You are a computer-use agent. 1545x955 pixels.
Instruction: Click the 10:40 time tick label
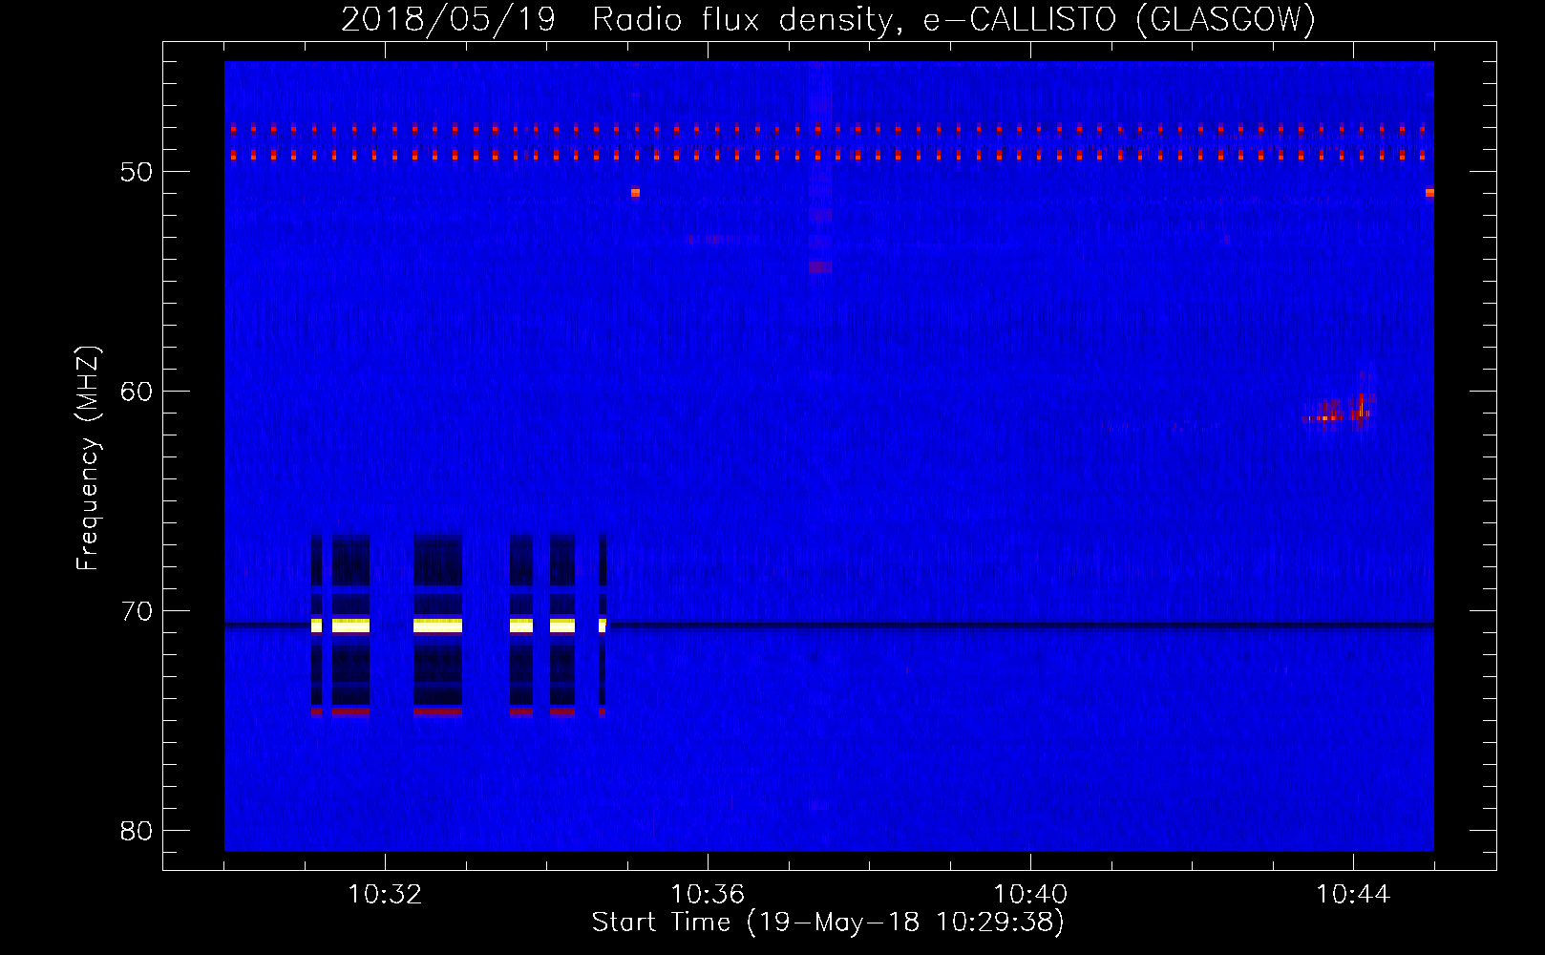(1030, 895)
